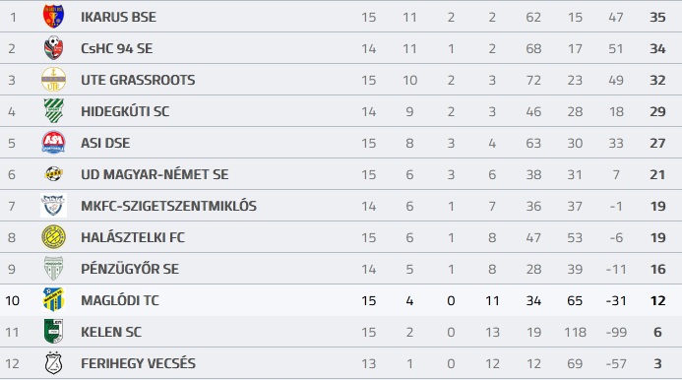
Task: Select the Hidegkúti SC green striped badge
Action: [53, 111]
